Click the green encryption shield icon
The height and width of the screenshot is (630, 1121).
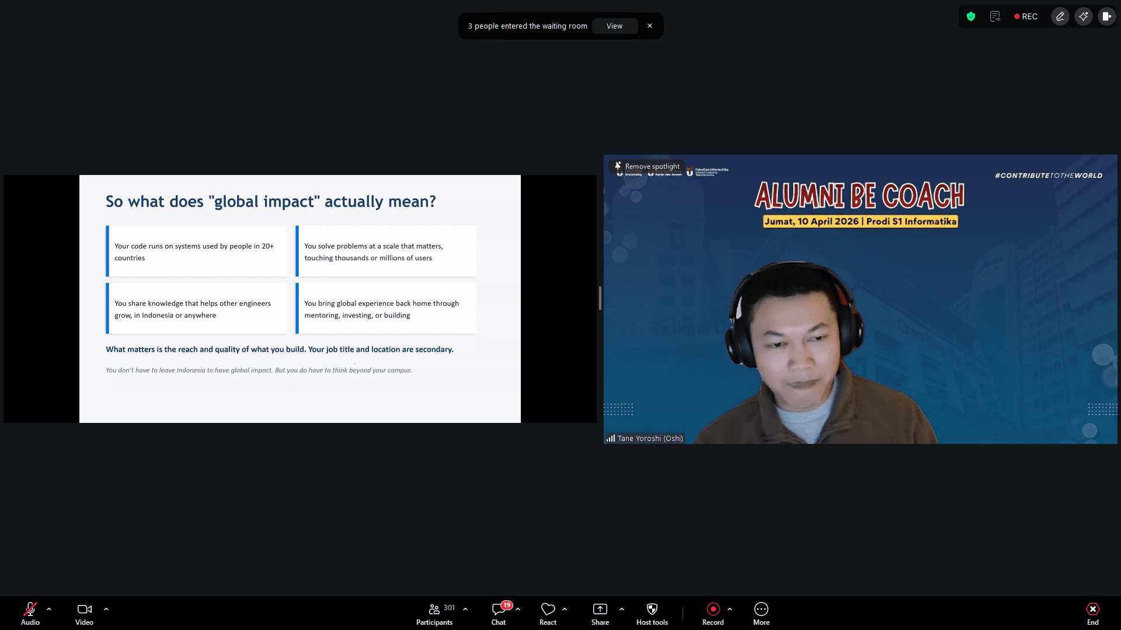971,16
